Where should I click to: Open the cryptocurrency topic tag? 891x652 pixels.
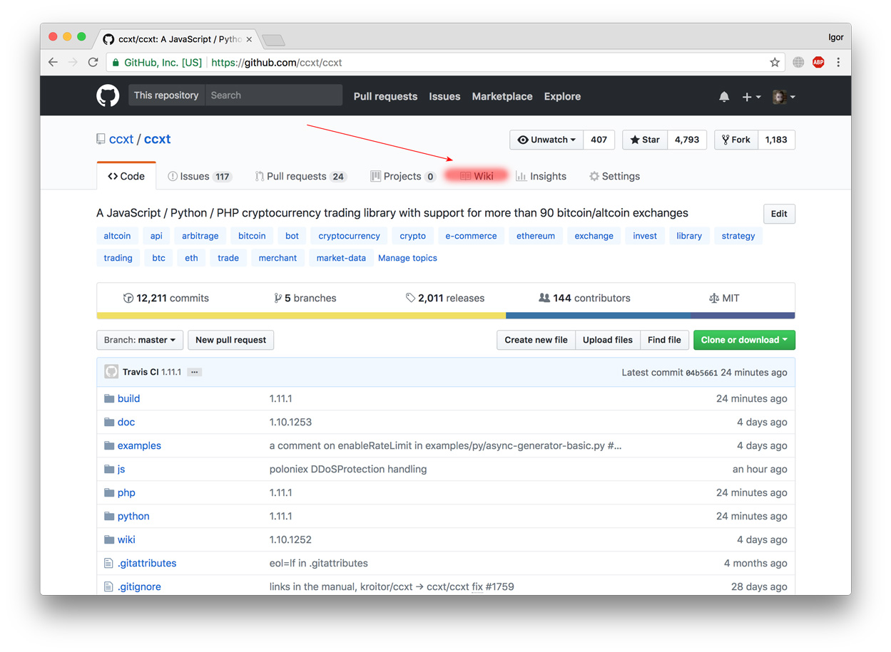click(x=349, y=236)
